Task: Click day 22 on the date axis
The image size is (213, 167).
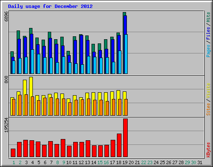Action: tap(144, 162)
